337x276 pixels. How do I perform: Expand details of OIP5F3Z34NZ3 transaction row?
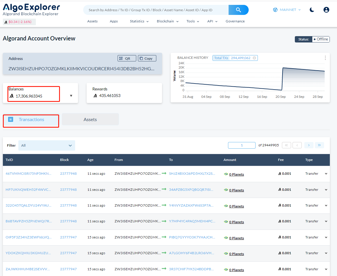click(x=326, y=238)
